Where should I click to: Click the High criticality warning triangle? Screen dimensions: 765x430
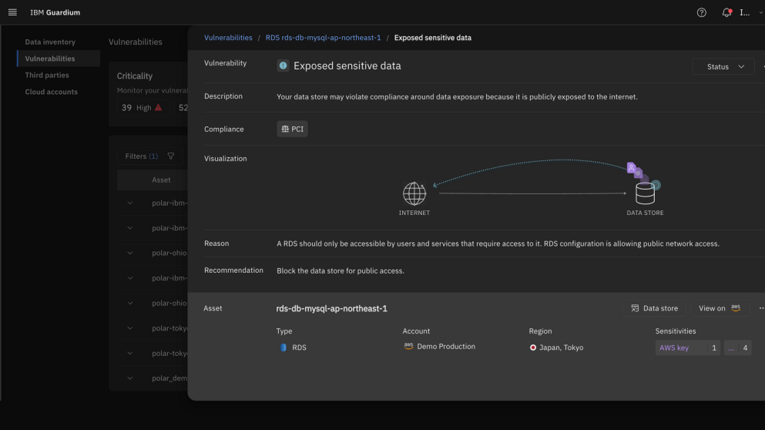pos(159,107)
